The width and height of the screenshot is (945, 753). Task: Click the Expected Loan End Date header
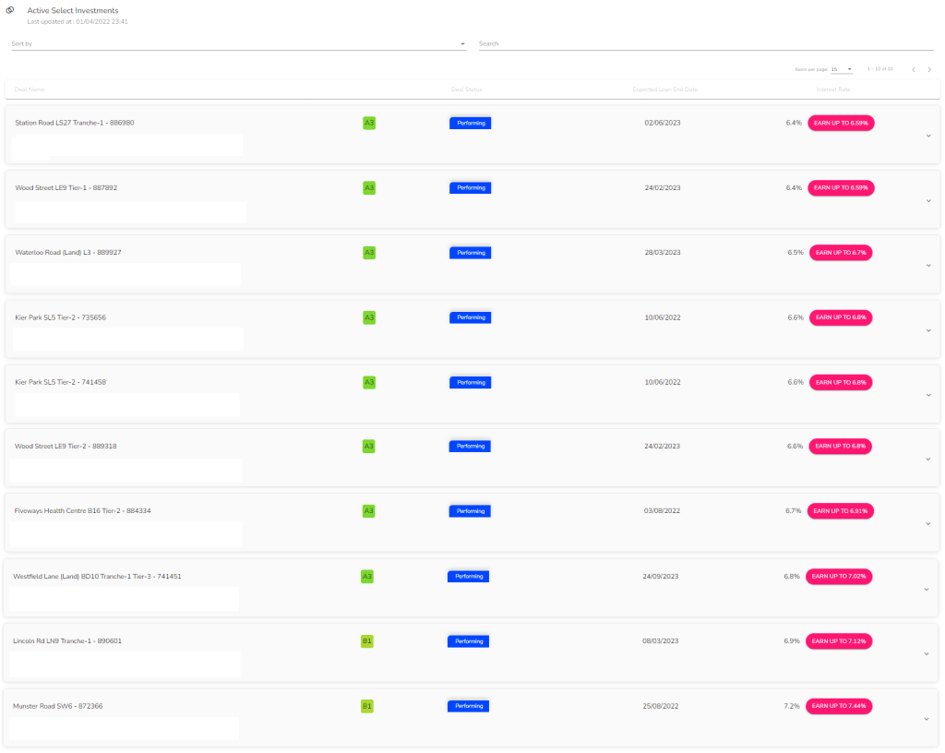[664, 90]
